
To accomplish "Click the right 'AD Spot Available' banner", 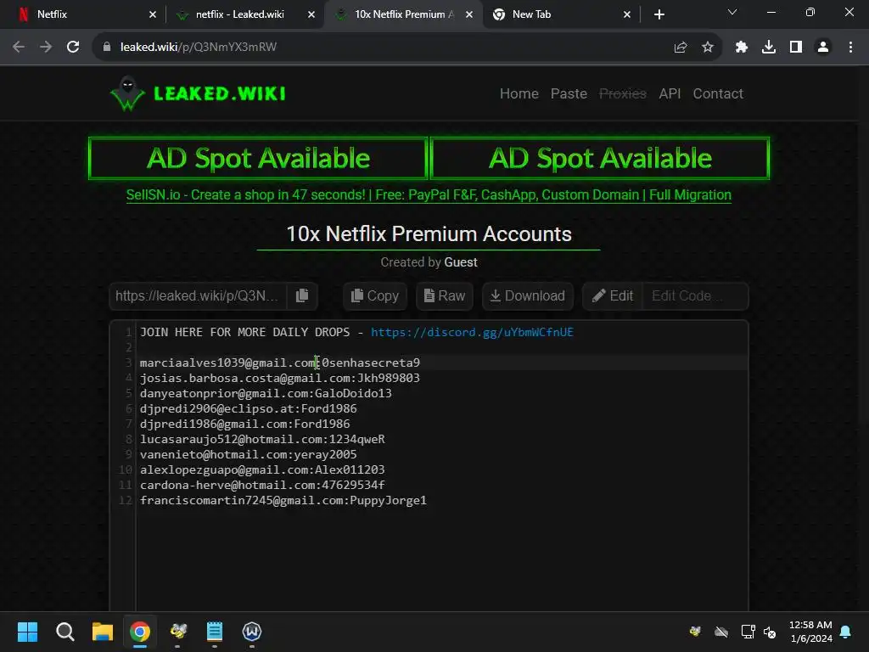I will pyautogui.click(x=600, y=159).
